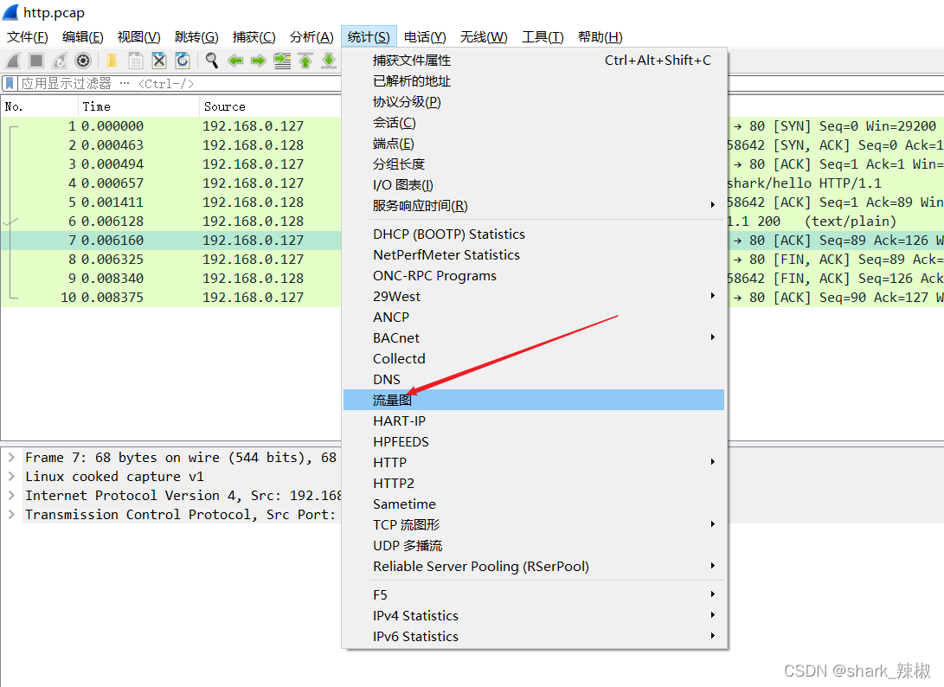The width and height of the screenshot is (944, 687).
Task: Expand the Linux cooked capture row
Action: 11,477
